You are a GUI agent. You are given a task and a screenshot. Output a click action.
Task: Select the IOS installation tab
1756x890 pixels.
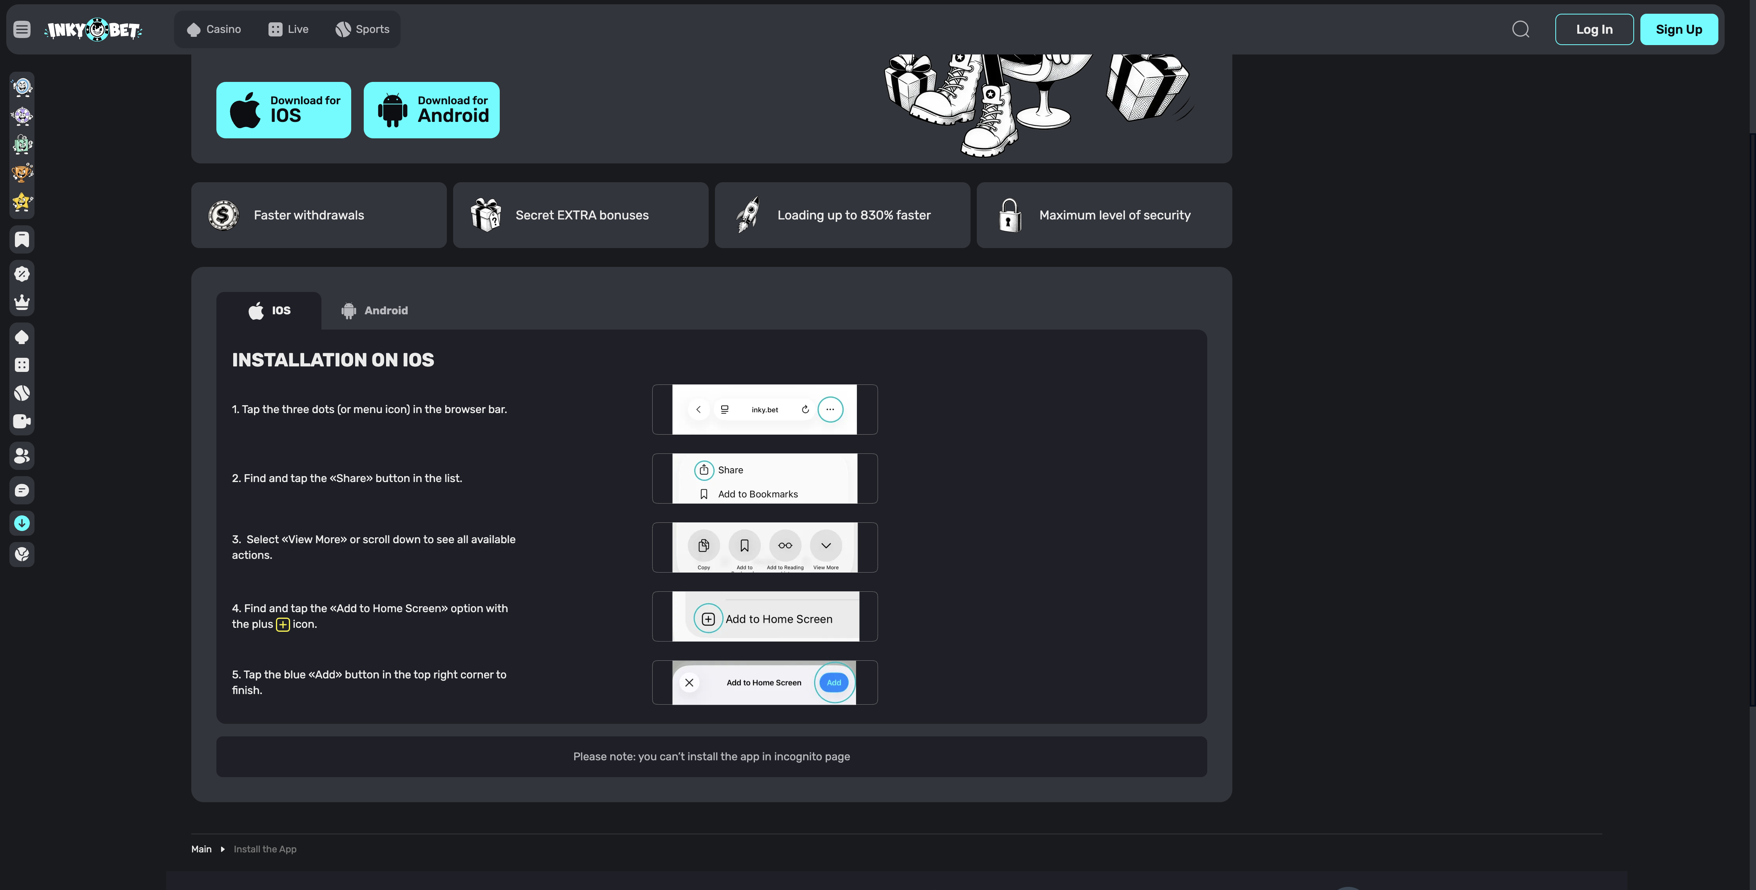click(268, 311)
